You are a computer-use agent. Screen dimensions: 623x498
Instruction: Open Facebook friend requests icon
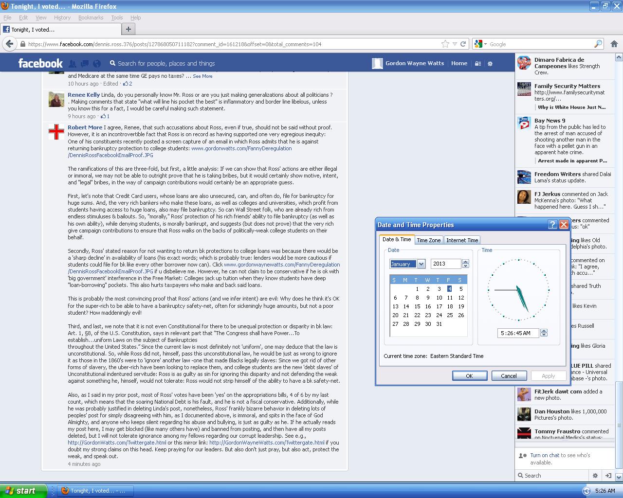[73, 64]
